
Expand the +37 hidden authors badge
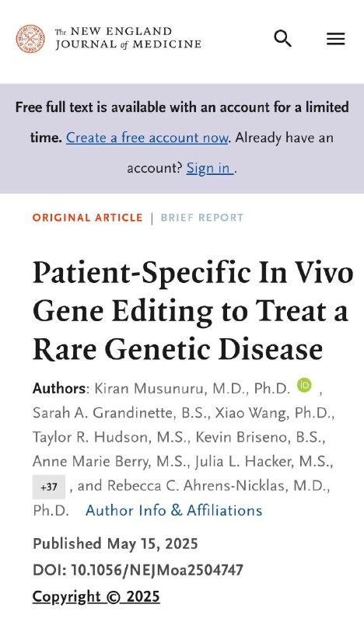(49, 487)
